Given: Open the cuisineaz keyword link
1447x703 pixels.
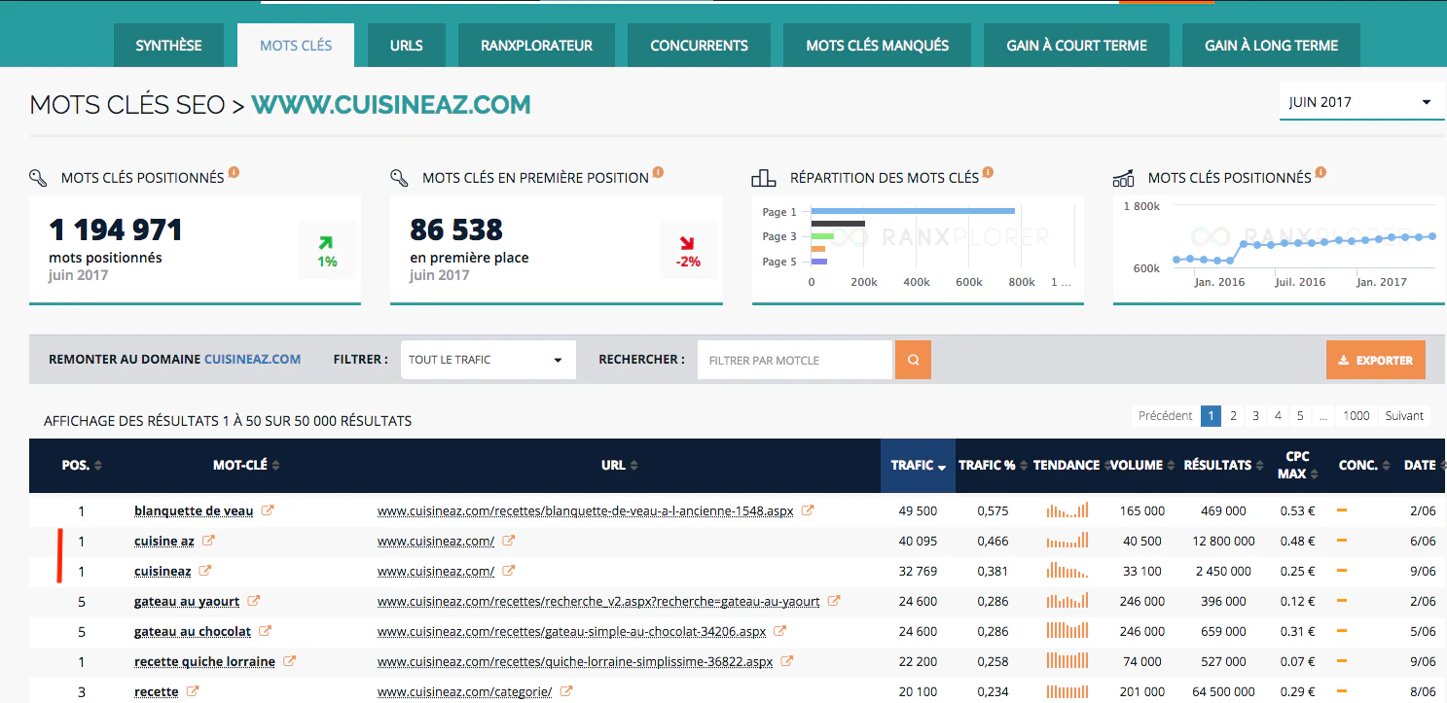Looking at the screenshot, I should (x=163, y=572).
